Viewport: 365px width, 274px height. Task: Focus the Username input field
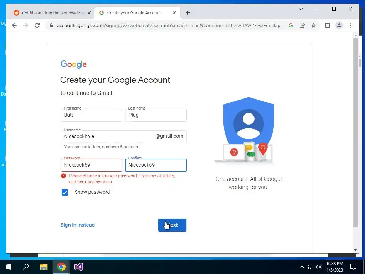tap(124, 137)
